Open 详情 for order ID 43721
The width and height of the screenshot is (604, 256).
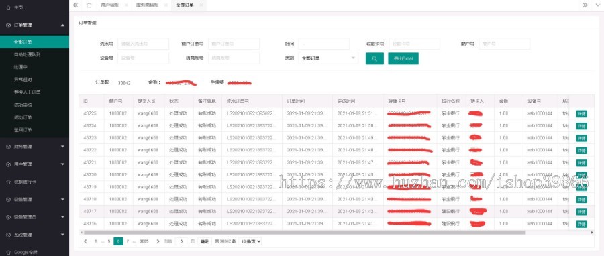tap(581, 163)
